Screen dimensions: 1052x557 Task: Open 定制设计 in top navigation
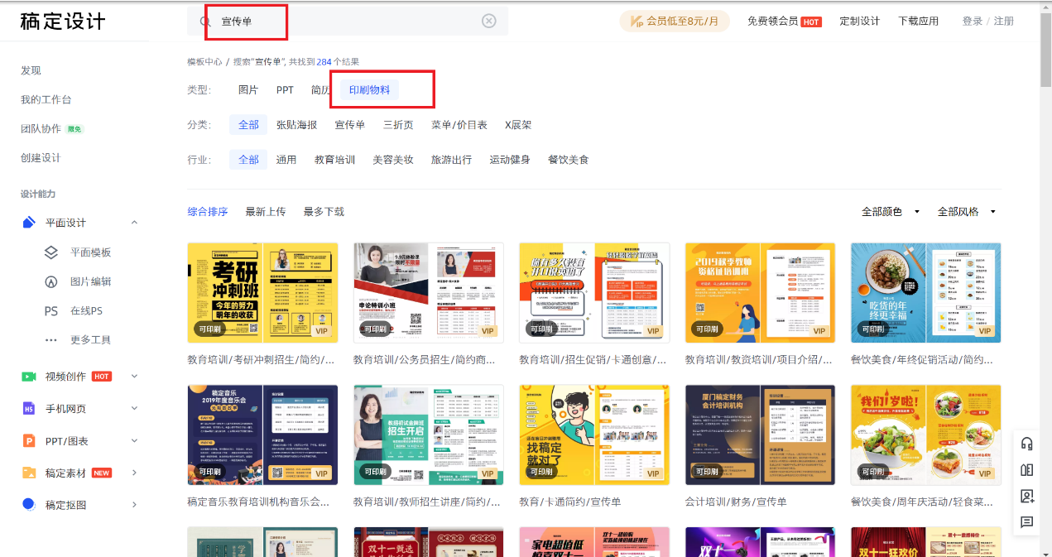(859, 21)
